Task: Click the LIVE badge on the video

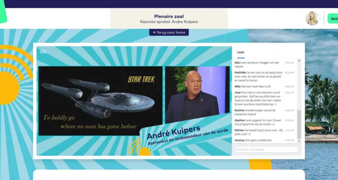Action: pos(43,52)
